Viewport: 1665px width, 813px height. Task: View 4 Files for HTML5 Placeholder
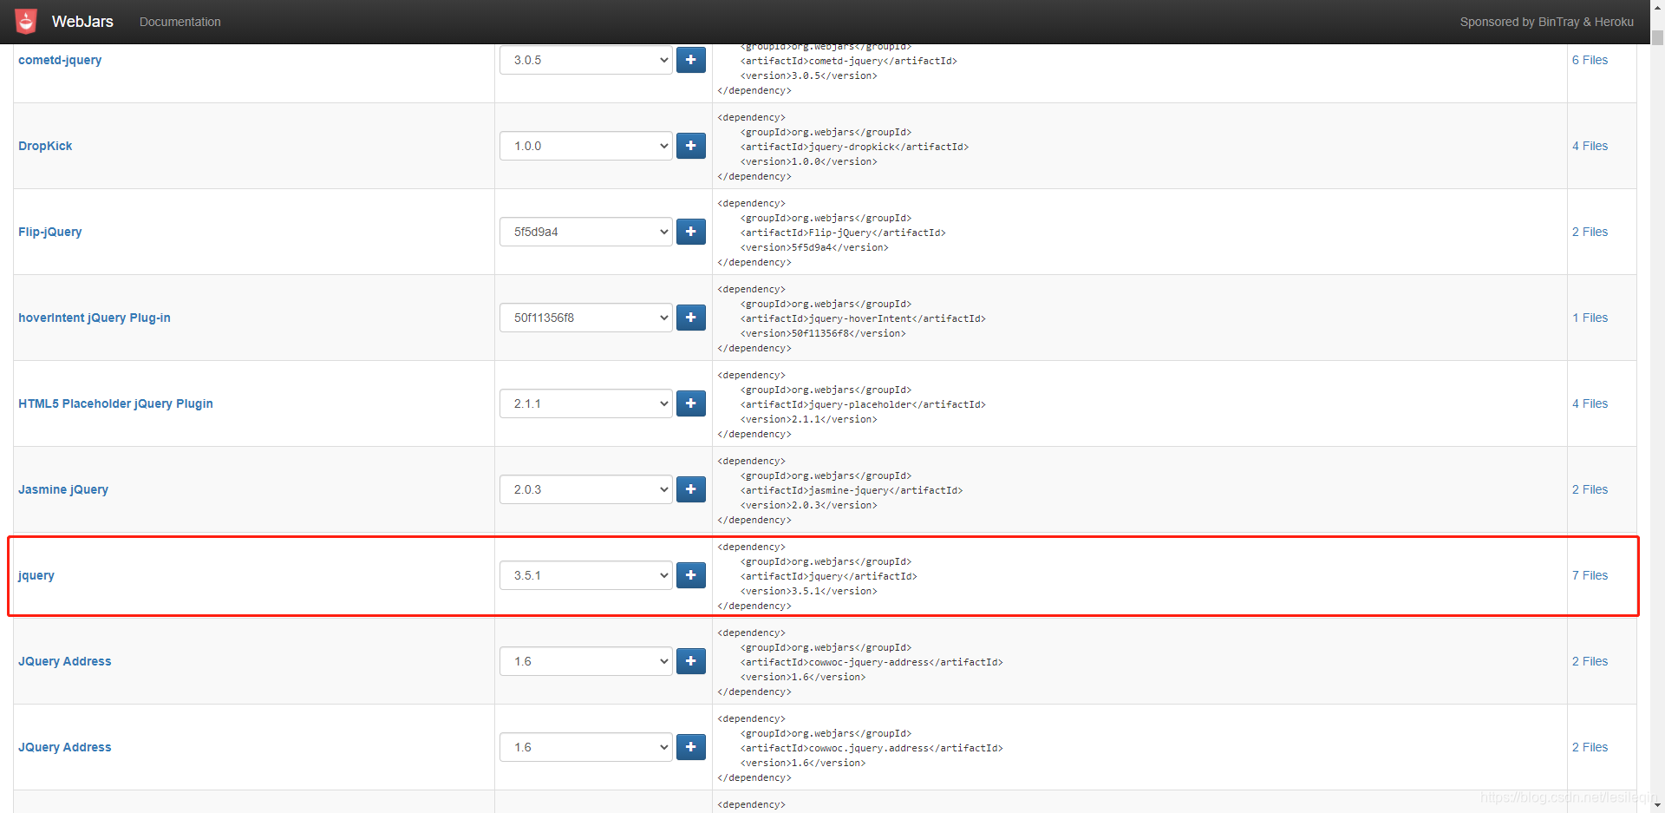(x=1590, y=403)
